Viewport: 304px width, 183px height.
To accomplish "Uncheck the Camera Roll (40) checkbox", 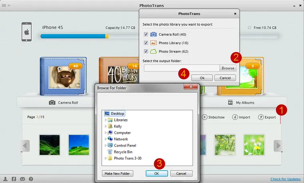I will pos(146,34).
